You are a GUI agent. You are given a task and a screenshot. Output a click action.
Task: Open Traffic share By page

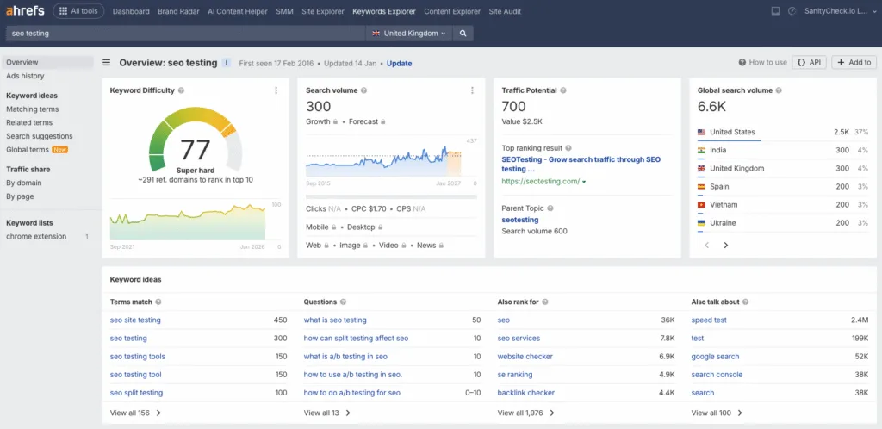point(20,196)
